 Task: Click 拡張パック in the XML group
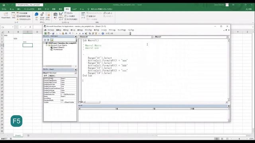click(x=91, y=16)
